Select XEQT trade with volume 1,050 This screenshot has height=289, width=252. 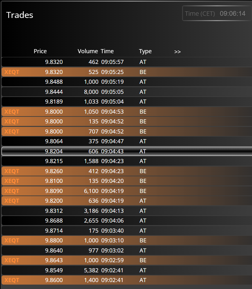pyautogui.click(x=127, y=112)
